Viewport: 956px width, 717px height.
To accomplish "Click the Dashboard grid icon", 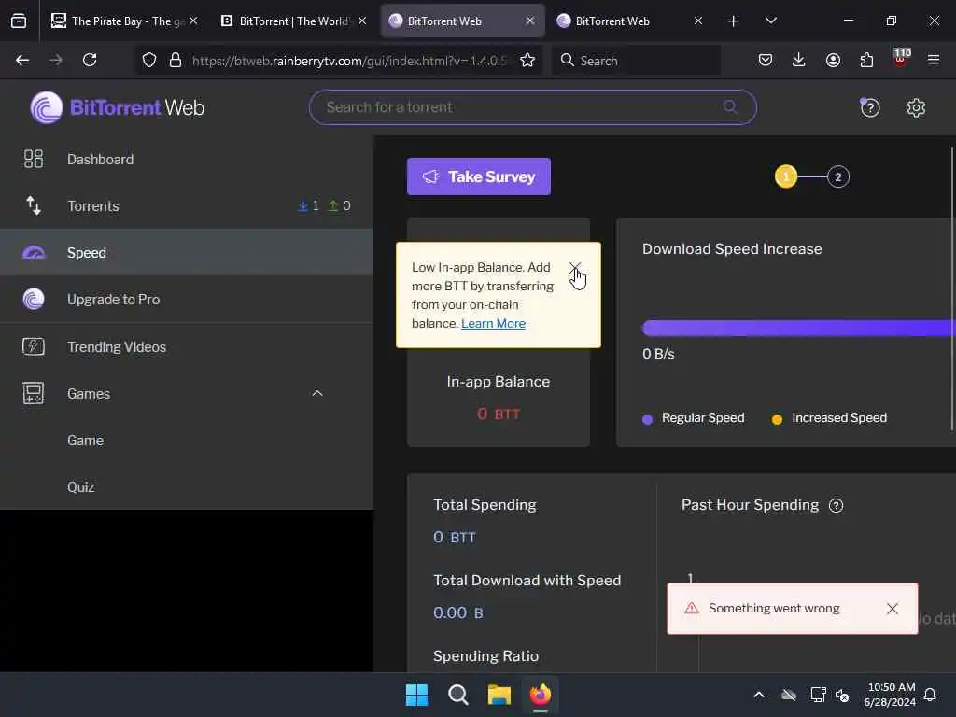I will (x=34, y=159).
